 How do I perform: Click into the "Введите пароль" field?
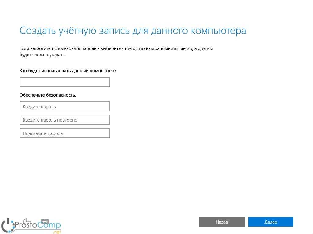pyautogui.click(x=64, y=107)
